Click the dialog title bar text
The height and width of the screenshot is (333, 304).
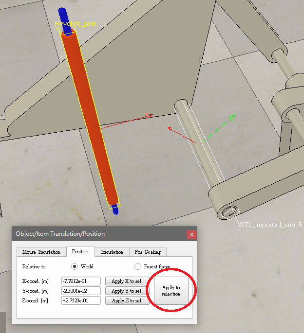pos(60,234)
